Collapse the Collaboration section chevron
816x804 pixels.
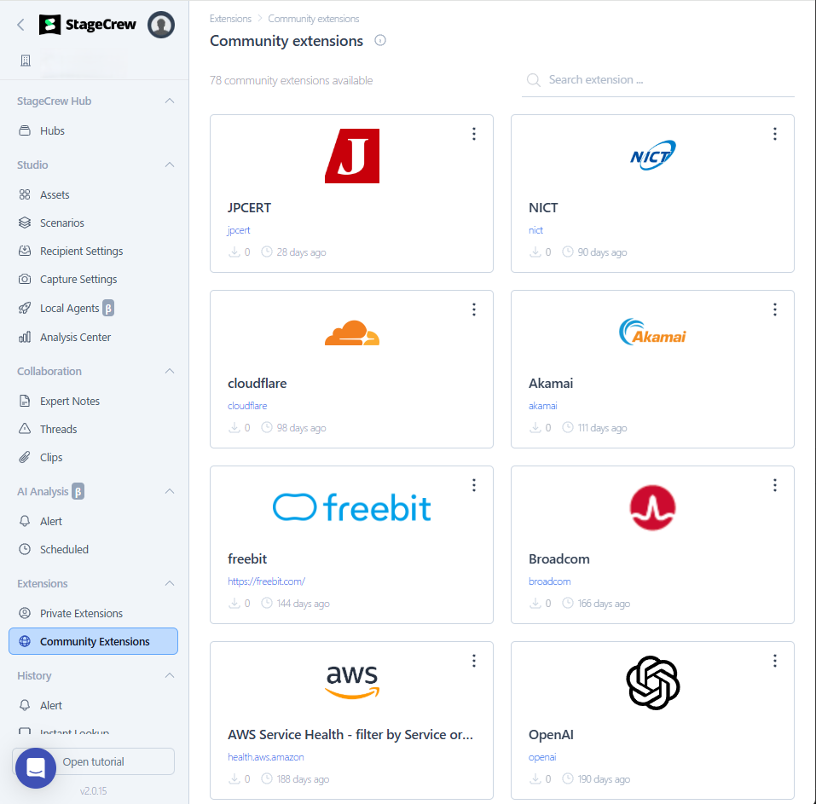[x=170, y=372]
